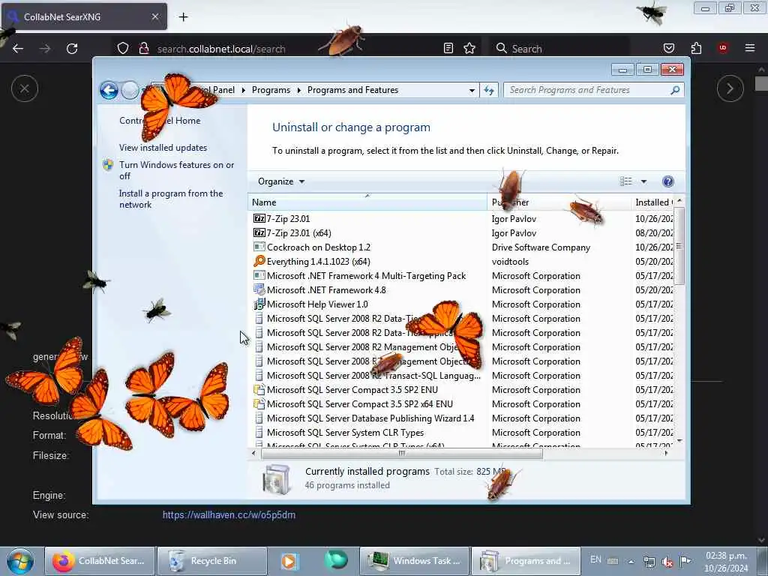Open Firefox extensions puzzle icon
This screenshot has width=768, height=576.
click(x=696, y=48)
